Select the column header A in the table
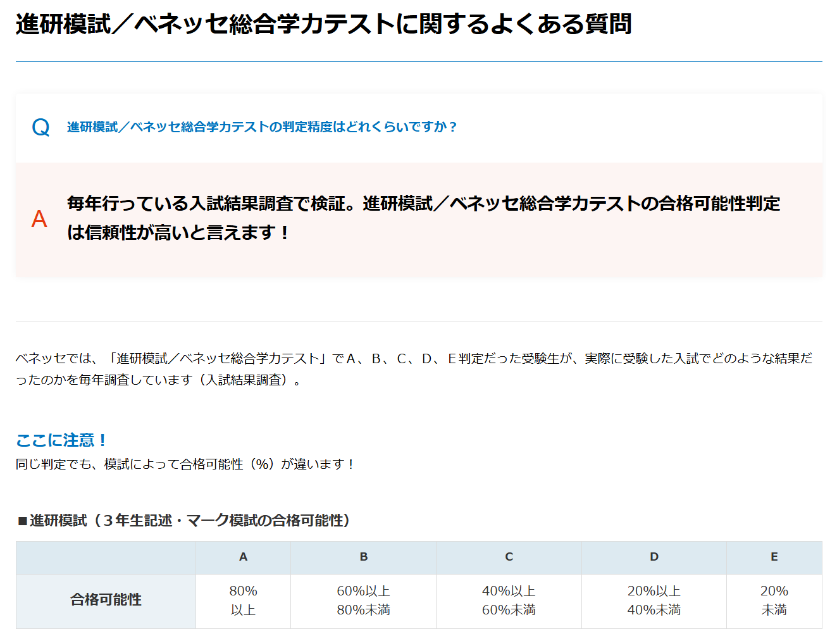The width and height of the screenshot is (837, 641). click(x=243, y=557)
